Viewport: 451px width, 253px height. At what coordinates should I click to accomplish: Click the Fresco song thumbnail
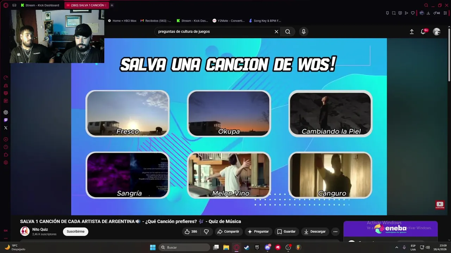tap(128, 113)
